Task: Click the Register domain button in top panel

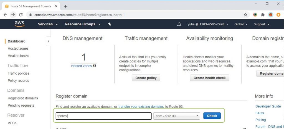Action: tap(270, 73)
